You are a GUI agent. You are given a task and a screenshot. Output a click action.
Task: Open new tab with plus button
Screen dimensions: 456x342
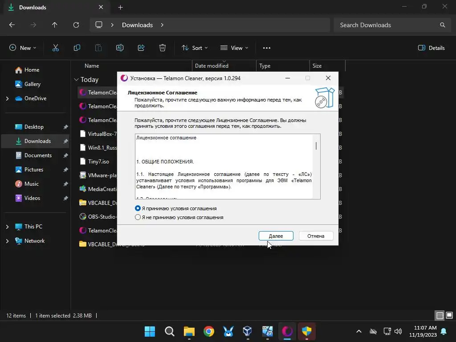tap(120, 7)
